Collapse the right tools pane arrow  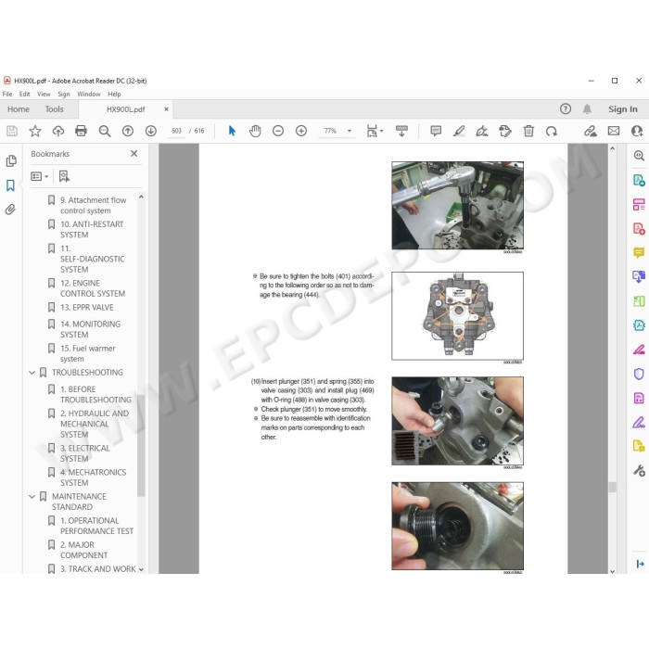[x=640, y=564]
